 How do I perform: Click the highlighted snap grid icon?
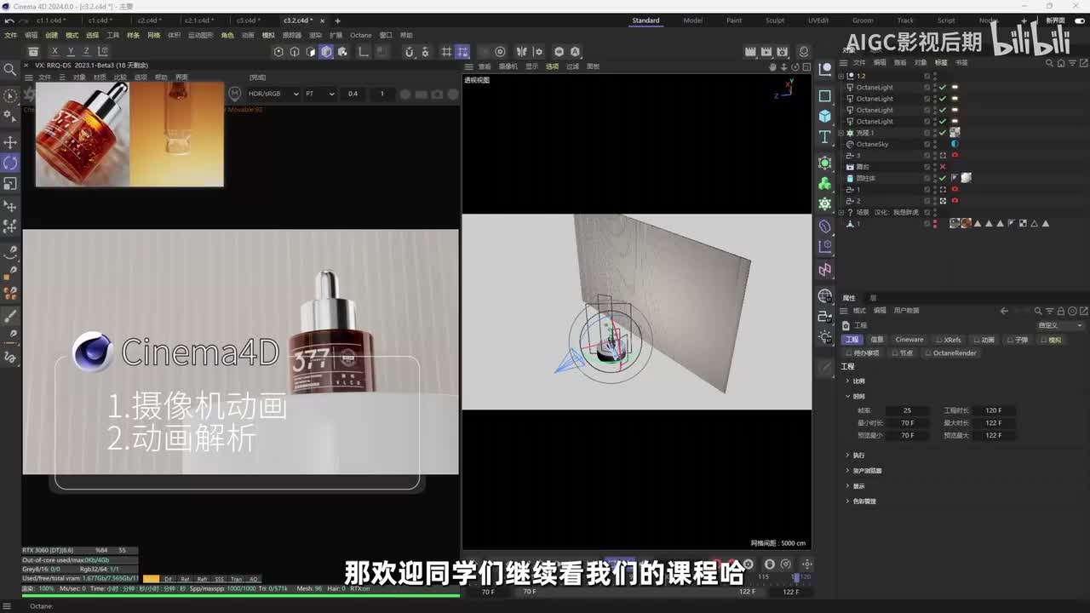pyautogui.click(x=462, y=52)
